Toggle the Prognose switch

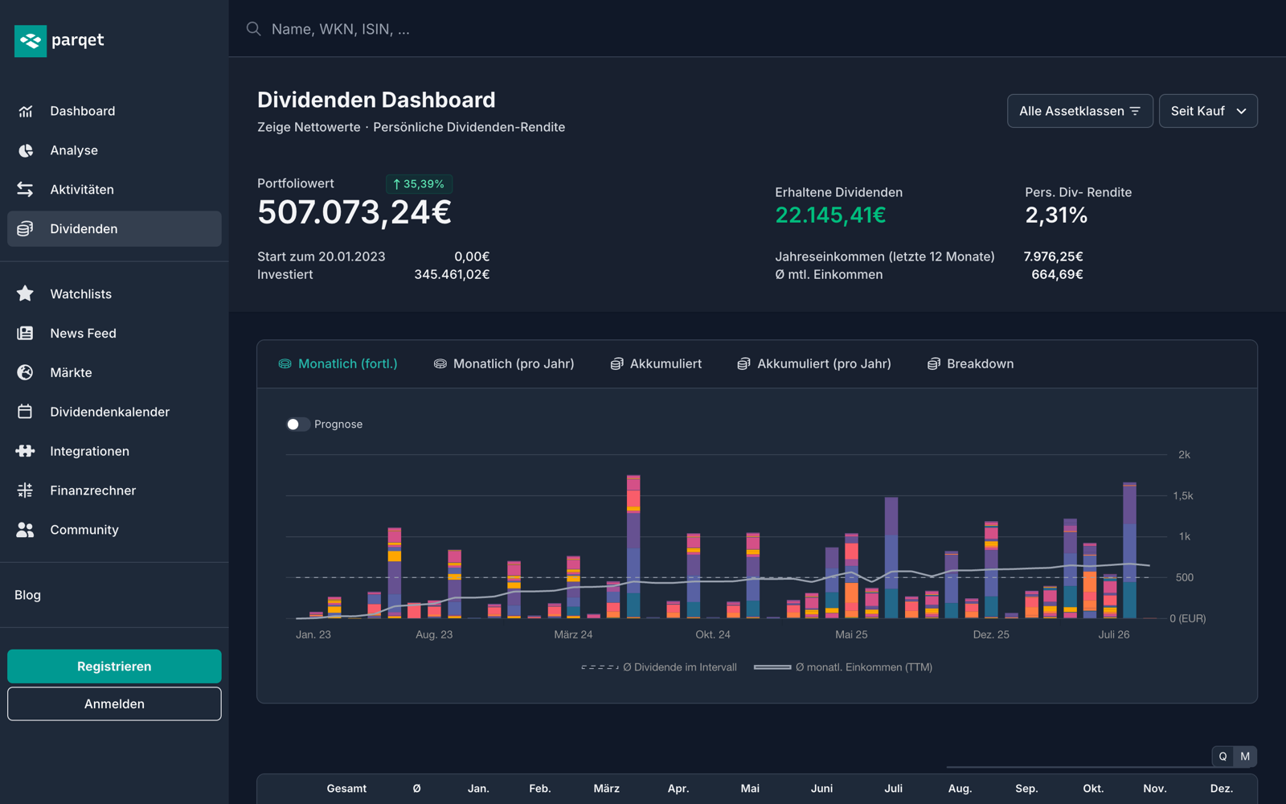coord(298,425)
